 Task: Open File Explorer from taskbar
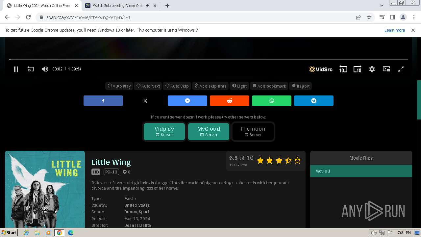point(37,233)
